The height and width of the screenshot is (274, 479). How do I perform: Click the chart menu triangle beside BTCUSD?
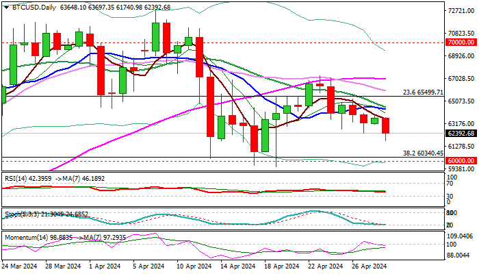point(6,8)
